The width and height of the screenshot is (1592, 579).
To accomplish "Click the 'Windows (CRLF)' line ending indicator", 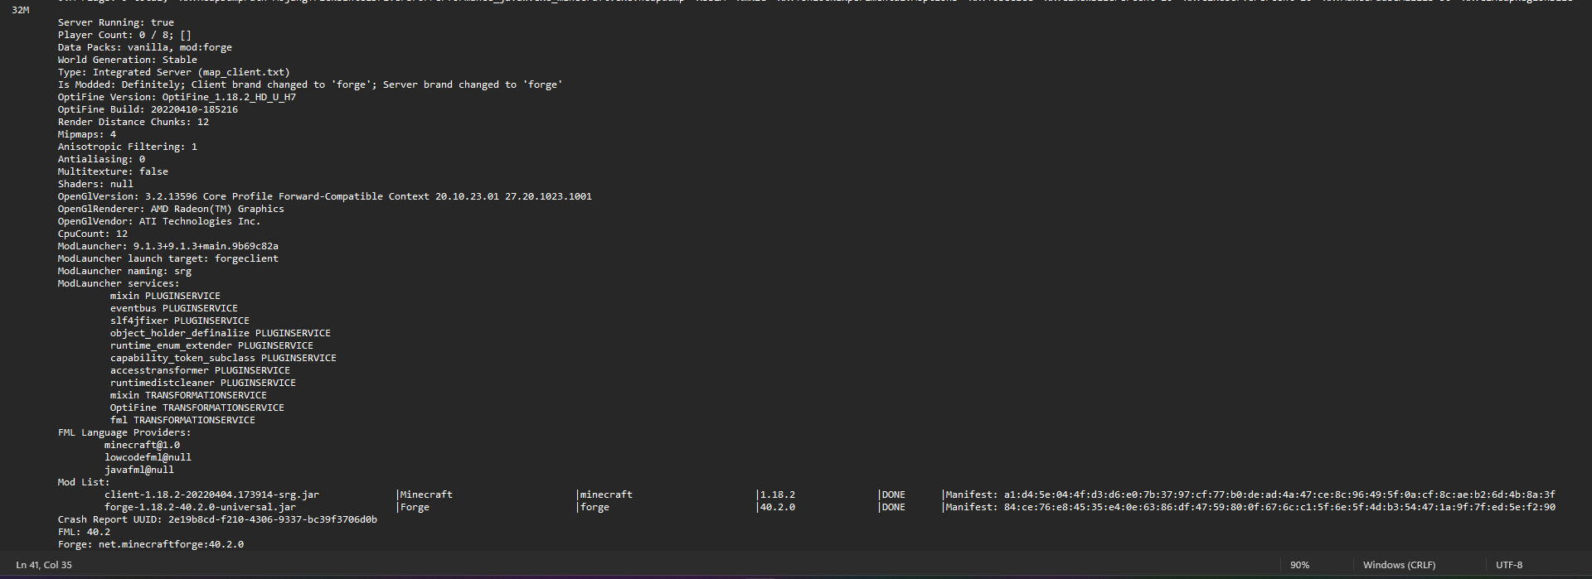I will pyautogui.click(x=1399, y=565).
